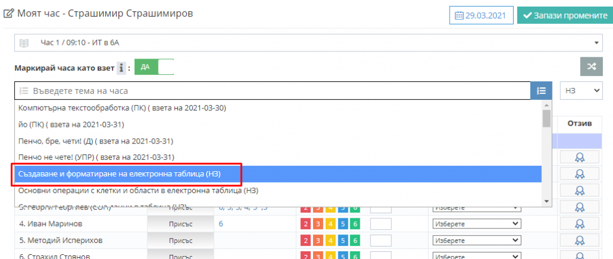Click the feedback badge icon in highlighted topic row
Screen dimensions: 613x259
(579, 174)
